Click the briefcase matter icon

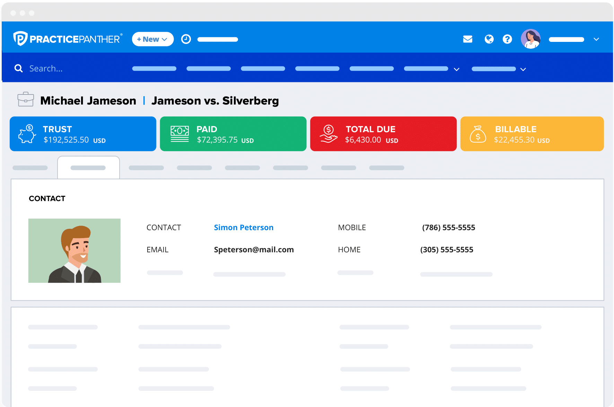point(26,100)
